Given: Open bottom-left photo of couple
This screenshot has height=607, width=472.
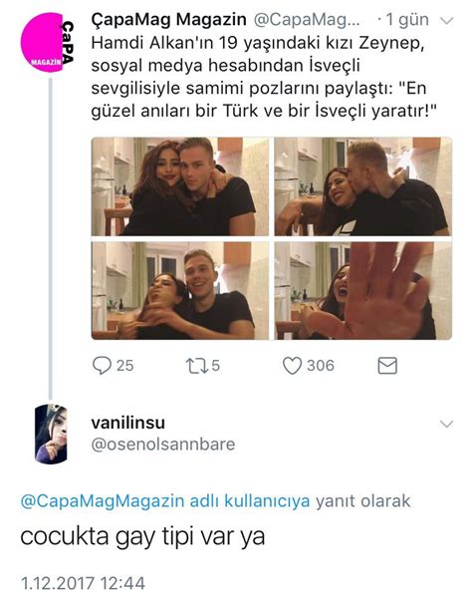Looking at the screenshot, I should point(180,291).
